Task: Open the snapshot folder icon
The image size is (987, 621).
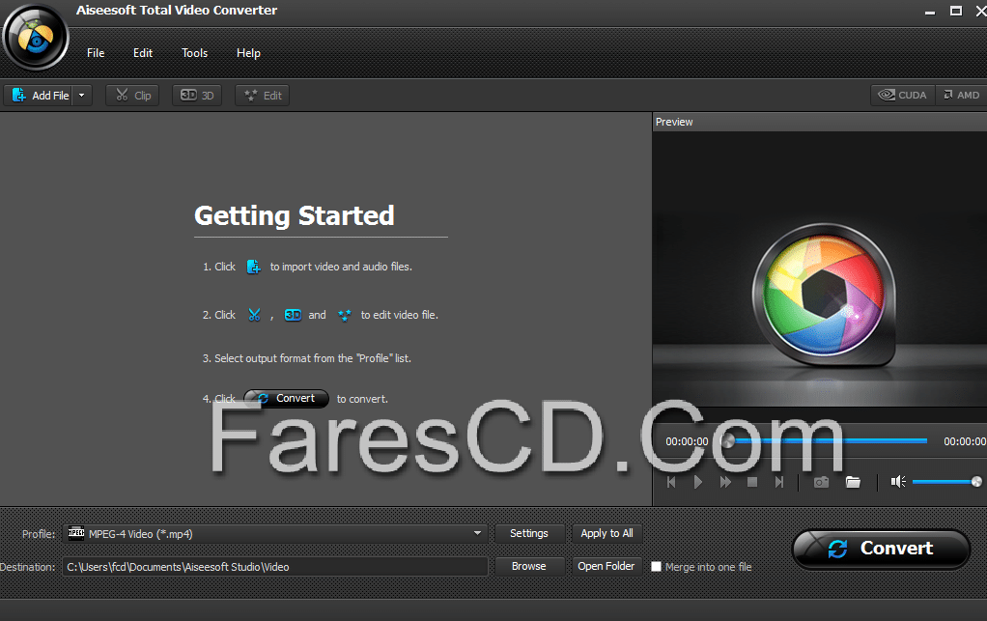Action: 853,482
